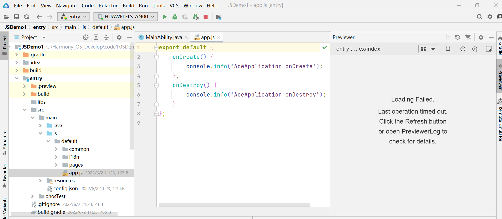Screen dimensions: 502x219
Task: Click Collapse All in Project panel
Action: click(106, 37)
